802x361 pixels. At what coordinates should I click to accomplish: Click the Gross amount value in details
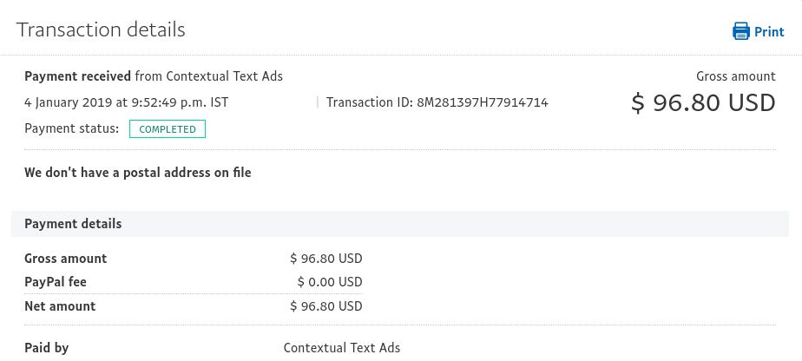pyautogui.click(x=326, y=259)
